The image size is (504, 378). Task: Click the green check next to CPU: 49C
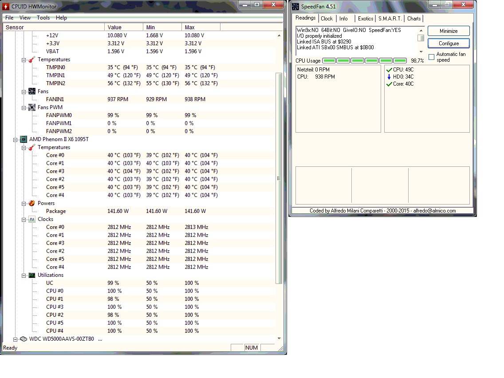click(389, 70)
